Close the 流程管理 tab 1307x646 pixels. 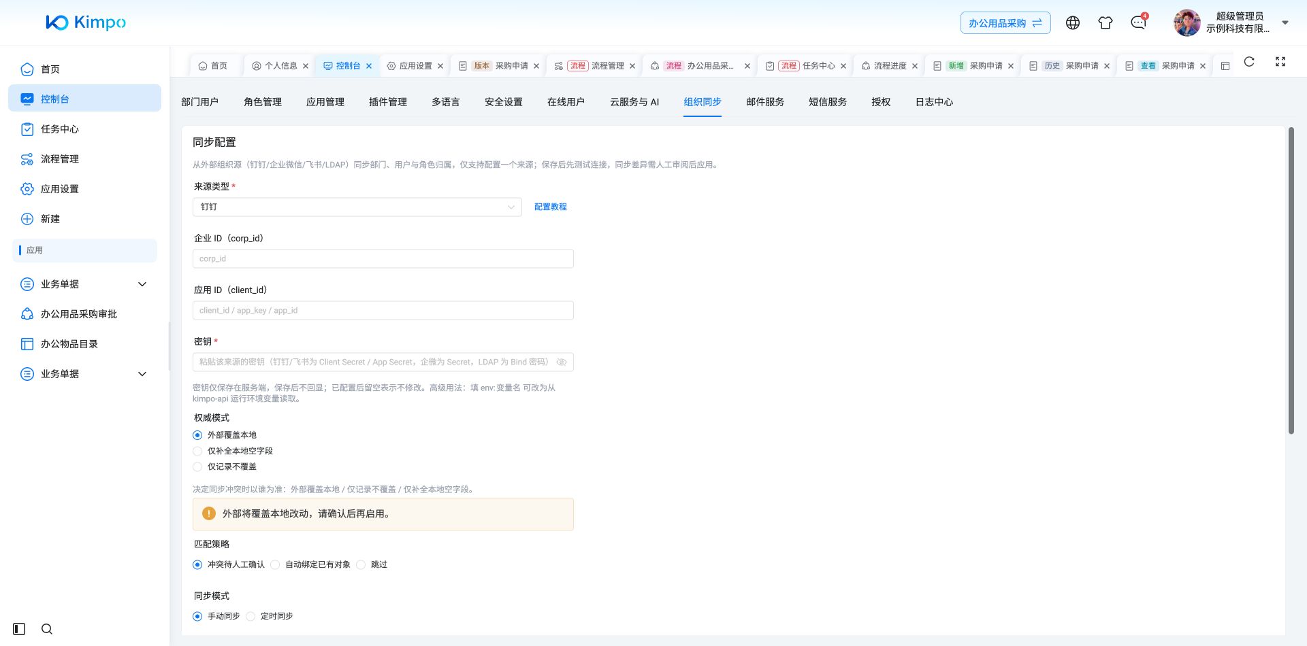tap(632, 66)
